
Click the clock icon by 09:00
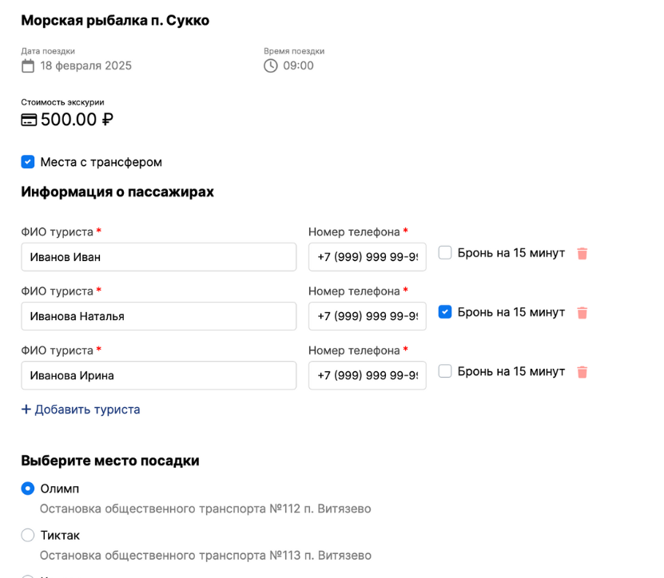pyautogui.click(x=271, y=66)
